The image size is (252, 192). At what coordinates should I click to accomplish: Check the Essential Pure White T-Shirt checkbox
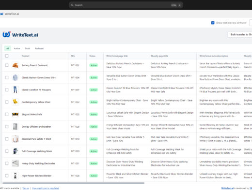(7, 139)
